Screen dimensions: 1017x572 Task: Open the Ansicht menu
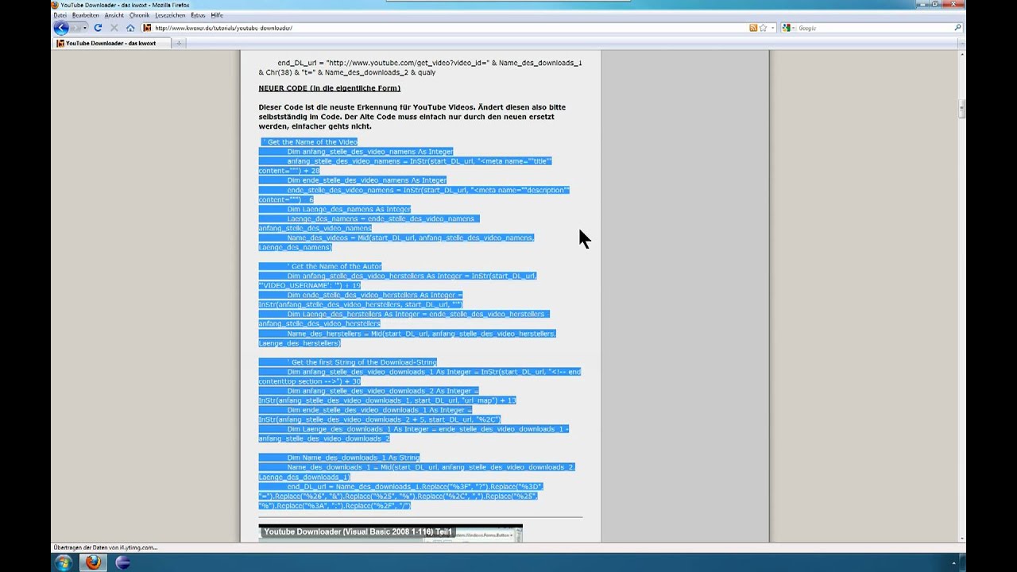pos(114,15)
